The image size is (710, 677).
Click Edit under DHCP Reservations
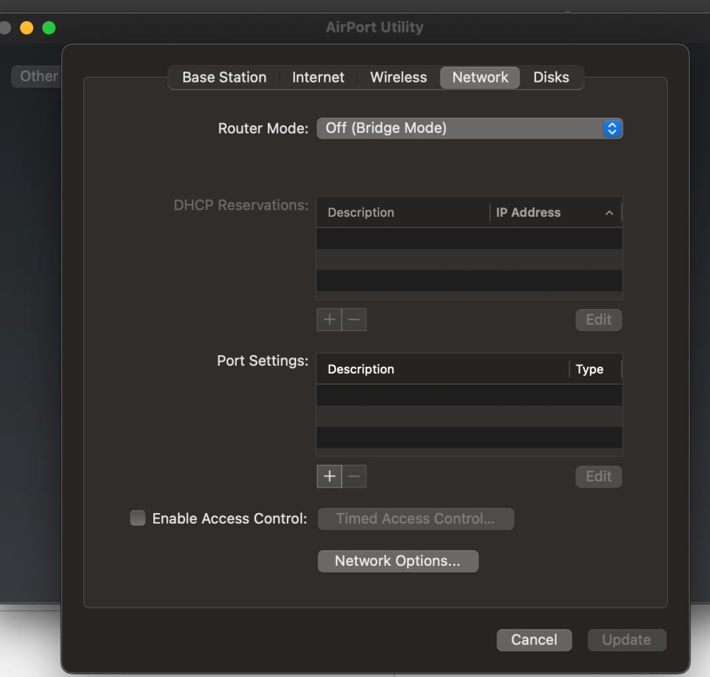click(x=599, y=320)
